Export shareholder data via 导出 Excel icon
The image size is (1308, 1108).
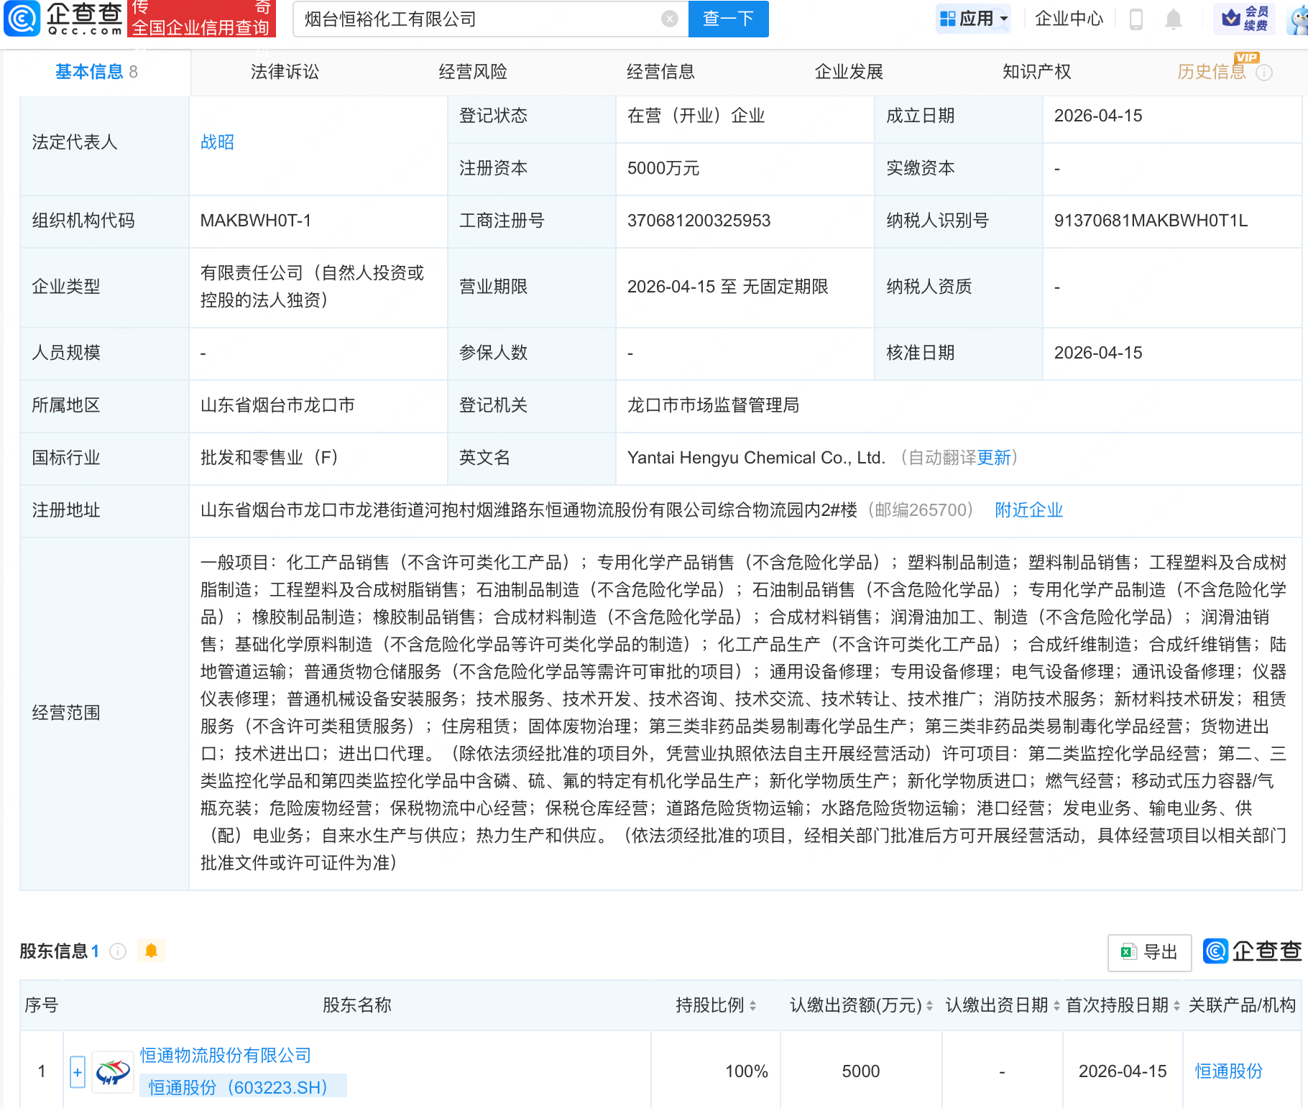[1148, 951]
